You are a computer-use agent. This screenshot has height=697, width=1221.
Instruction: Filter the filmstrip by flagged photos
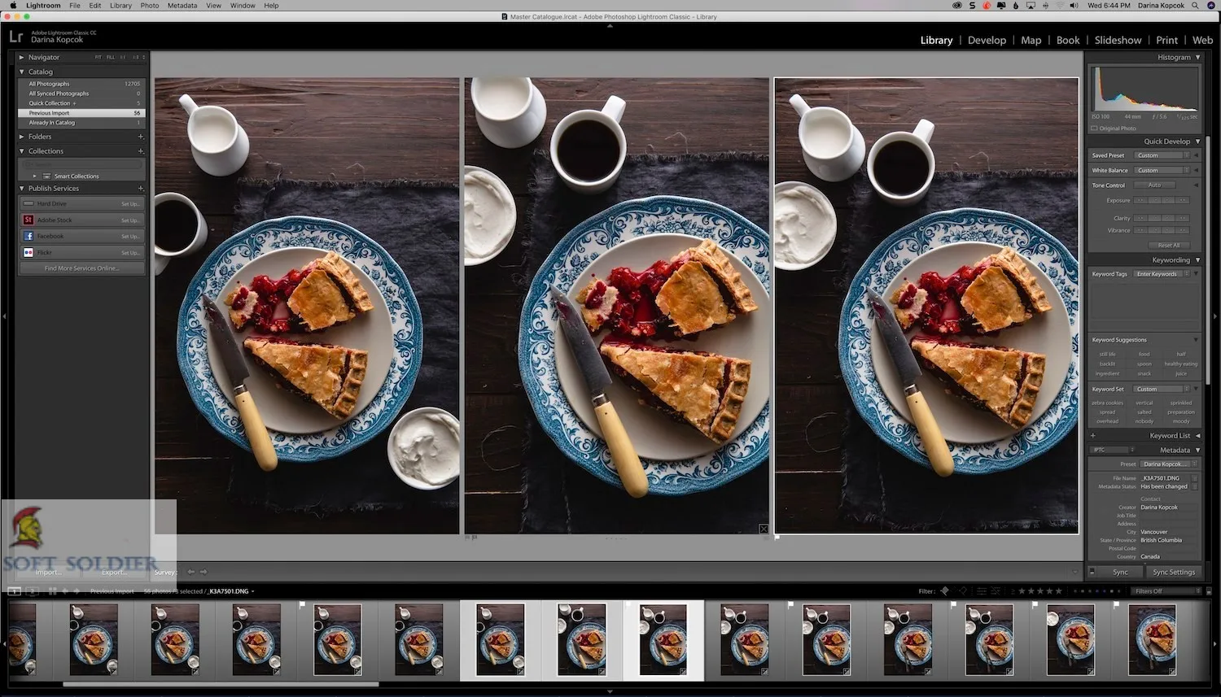945,591
